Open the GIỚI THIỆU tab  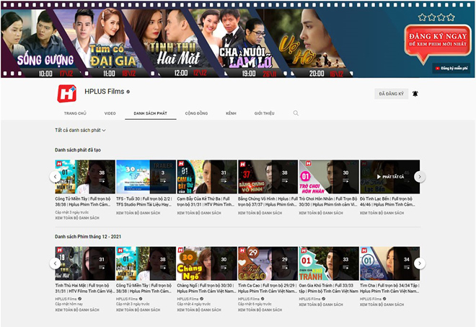pos(264,113)
